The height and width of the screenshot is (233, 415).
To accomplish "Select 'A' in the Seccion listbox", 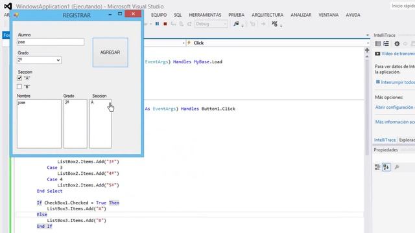I will coord(92,102).
